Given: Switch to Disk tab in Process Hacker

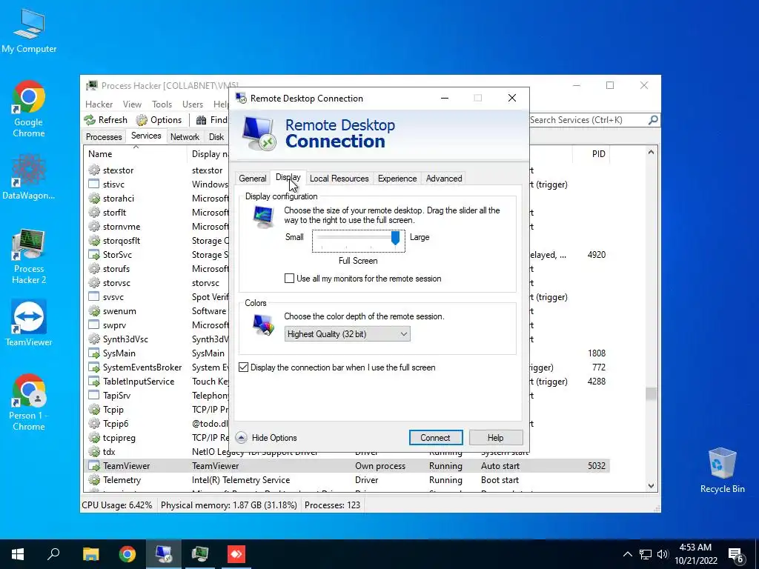Looking at the screenshot, I should click(x=216, y=137).
